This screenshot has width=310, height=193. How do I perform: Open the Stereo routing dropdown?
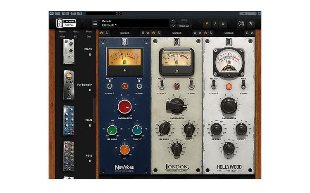[x=248, y=14]
